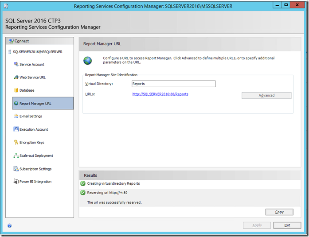Click the Database icon in sidebar
309x237 pixels.
(16, 90)
